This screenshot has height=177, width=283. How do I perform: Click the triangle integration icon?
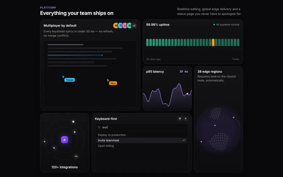pyautogui.click(x=75, y=132)
